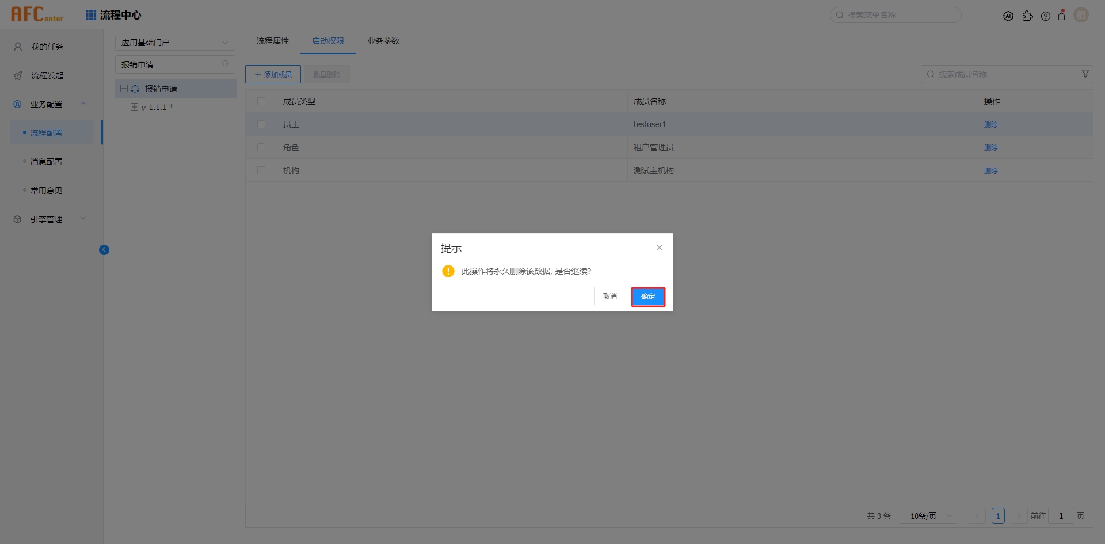Check the 角色 row checkbox
This screenshot has height=544, width=1105.
point(261,147)
